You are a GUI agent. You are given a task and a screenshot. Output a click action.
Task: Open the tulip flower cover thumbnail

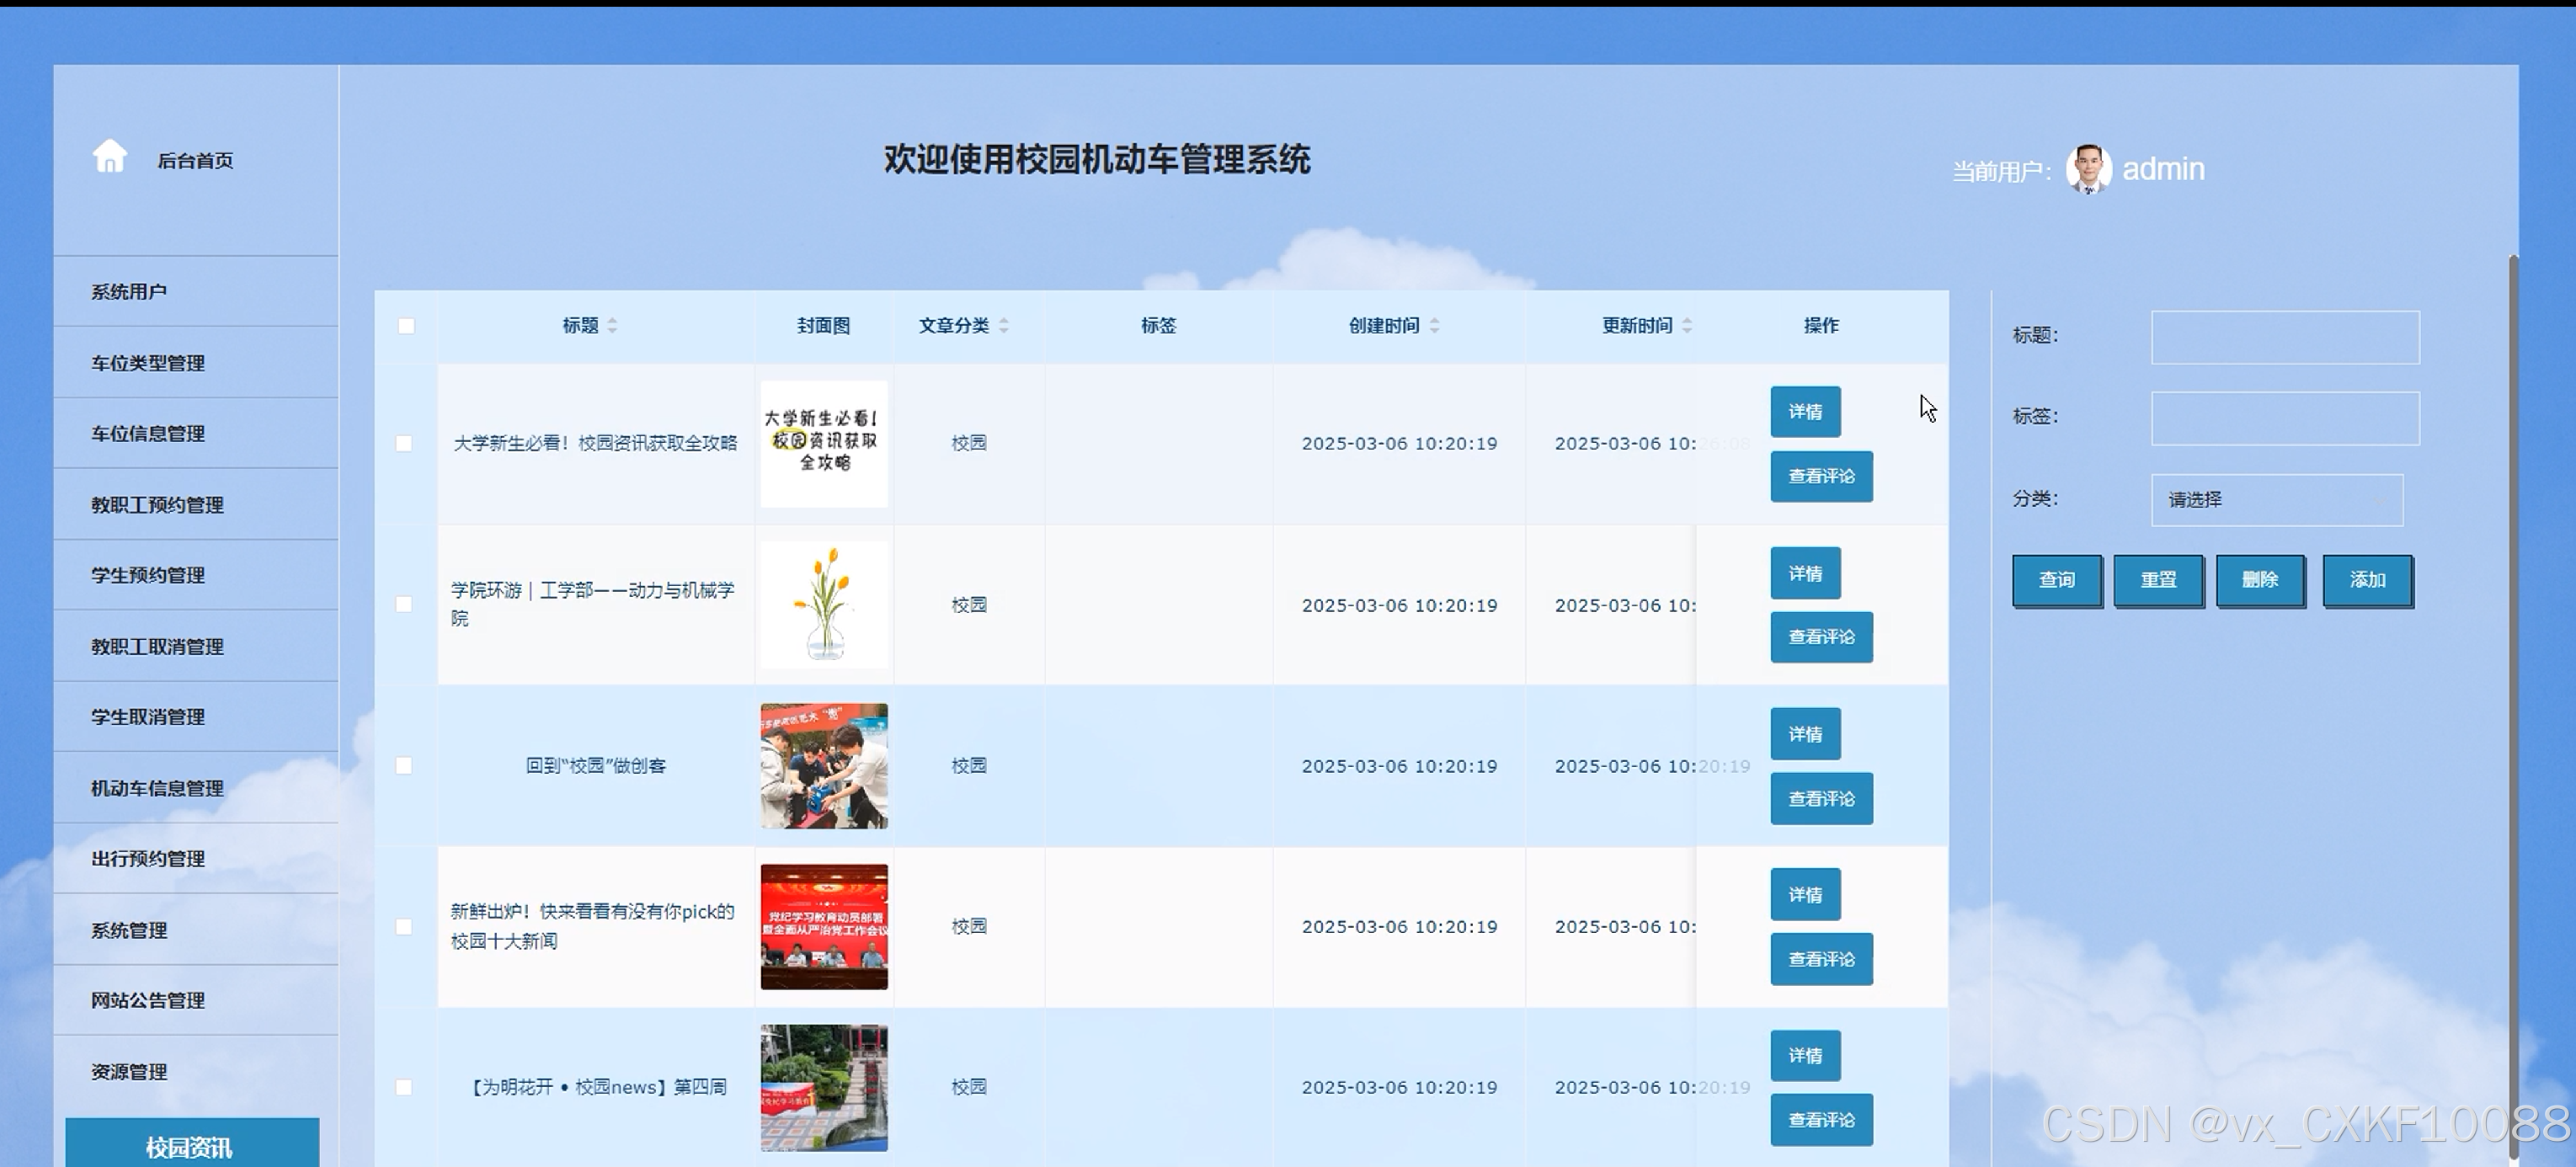click(824, 605)
